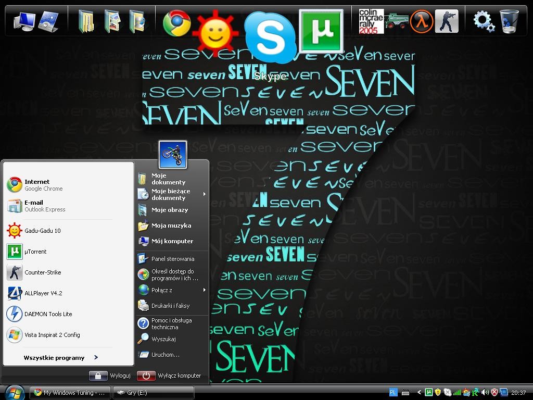Viewport: 533px width, 400px height.
Task: Open Drukarki i faksy
Action: (172, 306)
